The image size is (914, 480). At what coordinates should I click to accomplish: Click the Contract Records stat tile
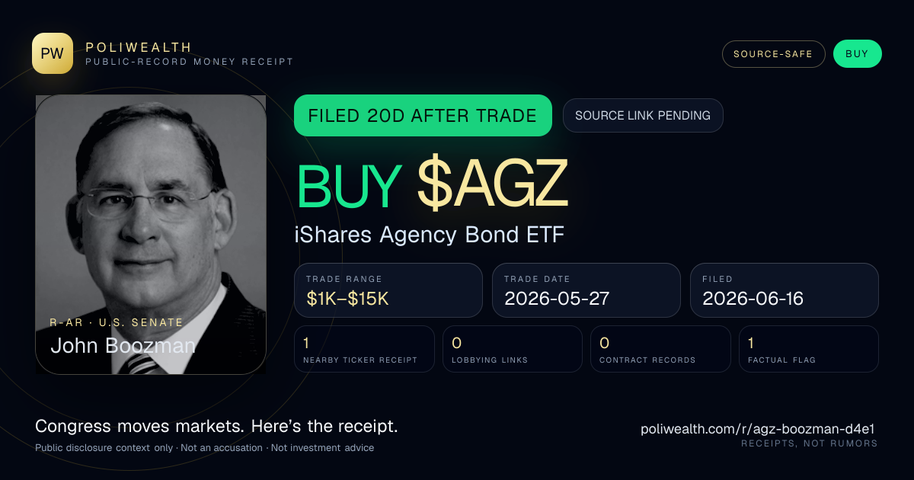[660, 349]
